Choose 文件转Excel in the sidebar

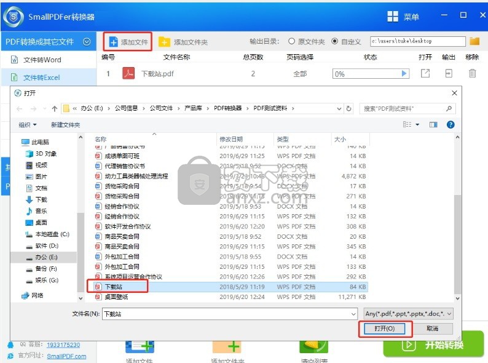pos(41,78)
